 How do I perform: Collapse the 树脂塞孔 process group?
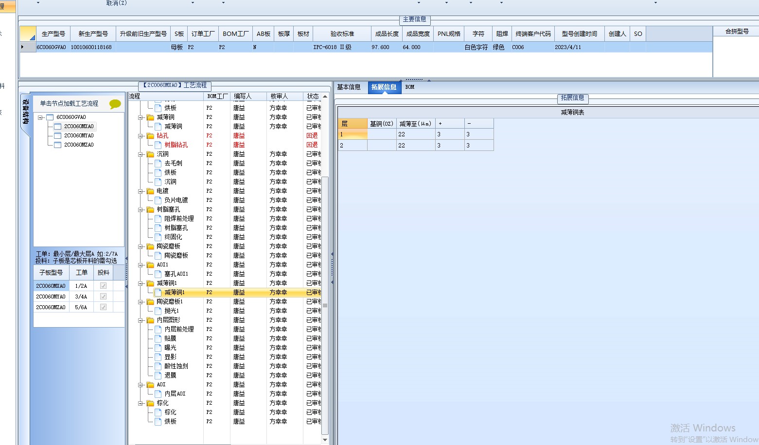click(141, 210)
